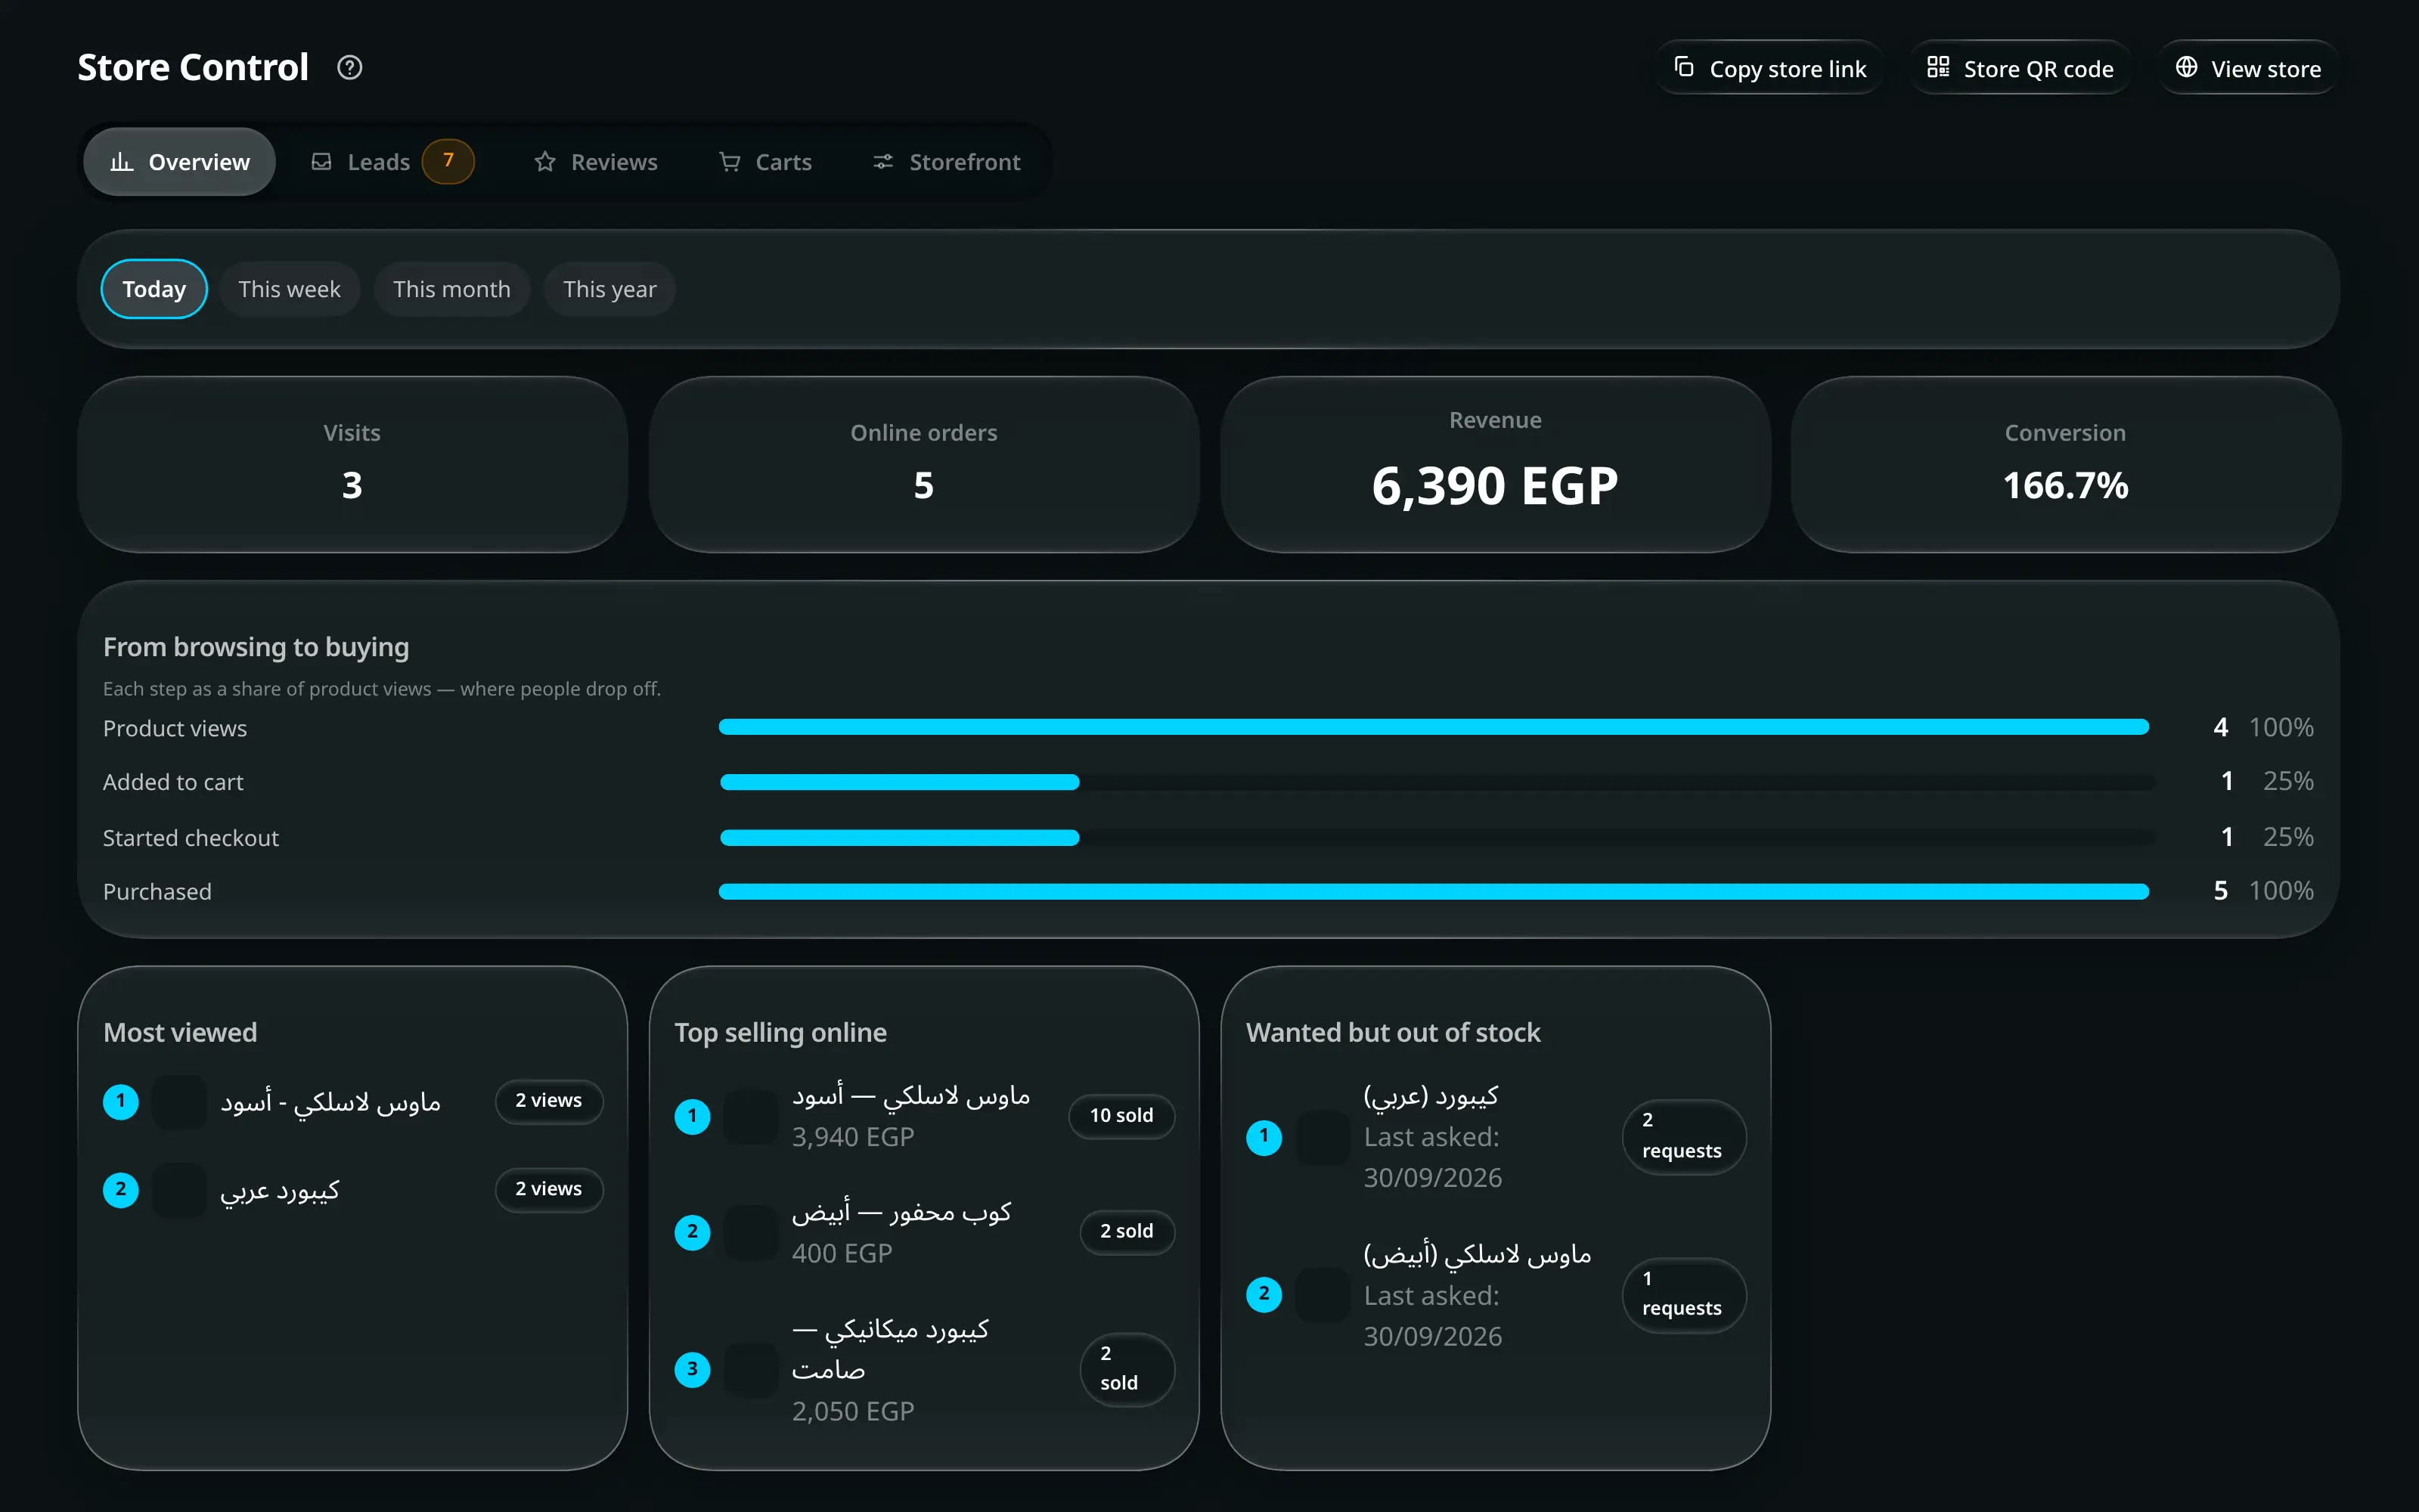2419x1512 pixels.
Task: Select the This week time range
Action: tap(290, 289)
